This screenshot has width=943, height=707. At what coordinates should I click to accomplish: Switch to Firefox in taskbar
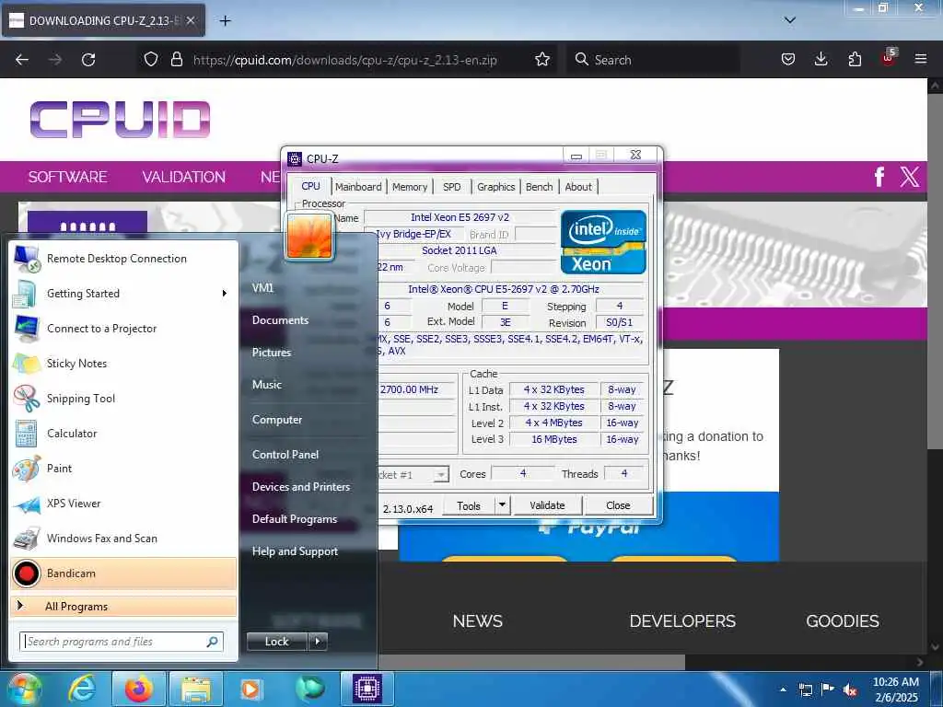[139, 689]
